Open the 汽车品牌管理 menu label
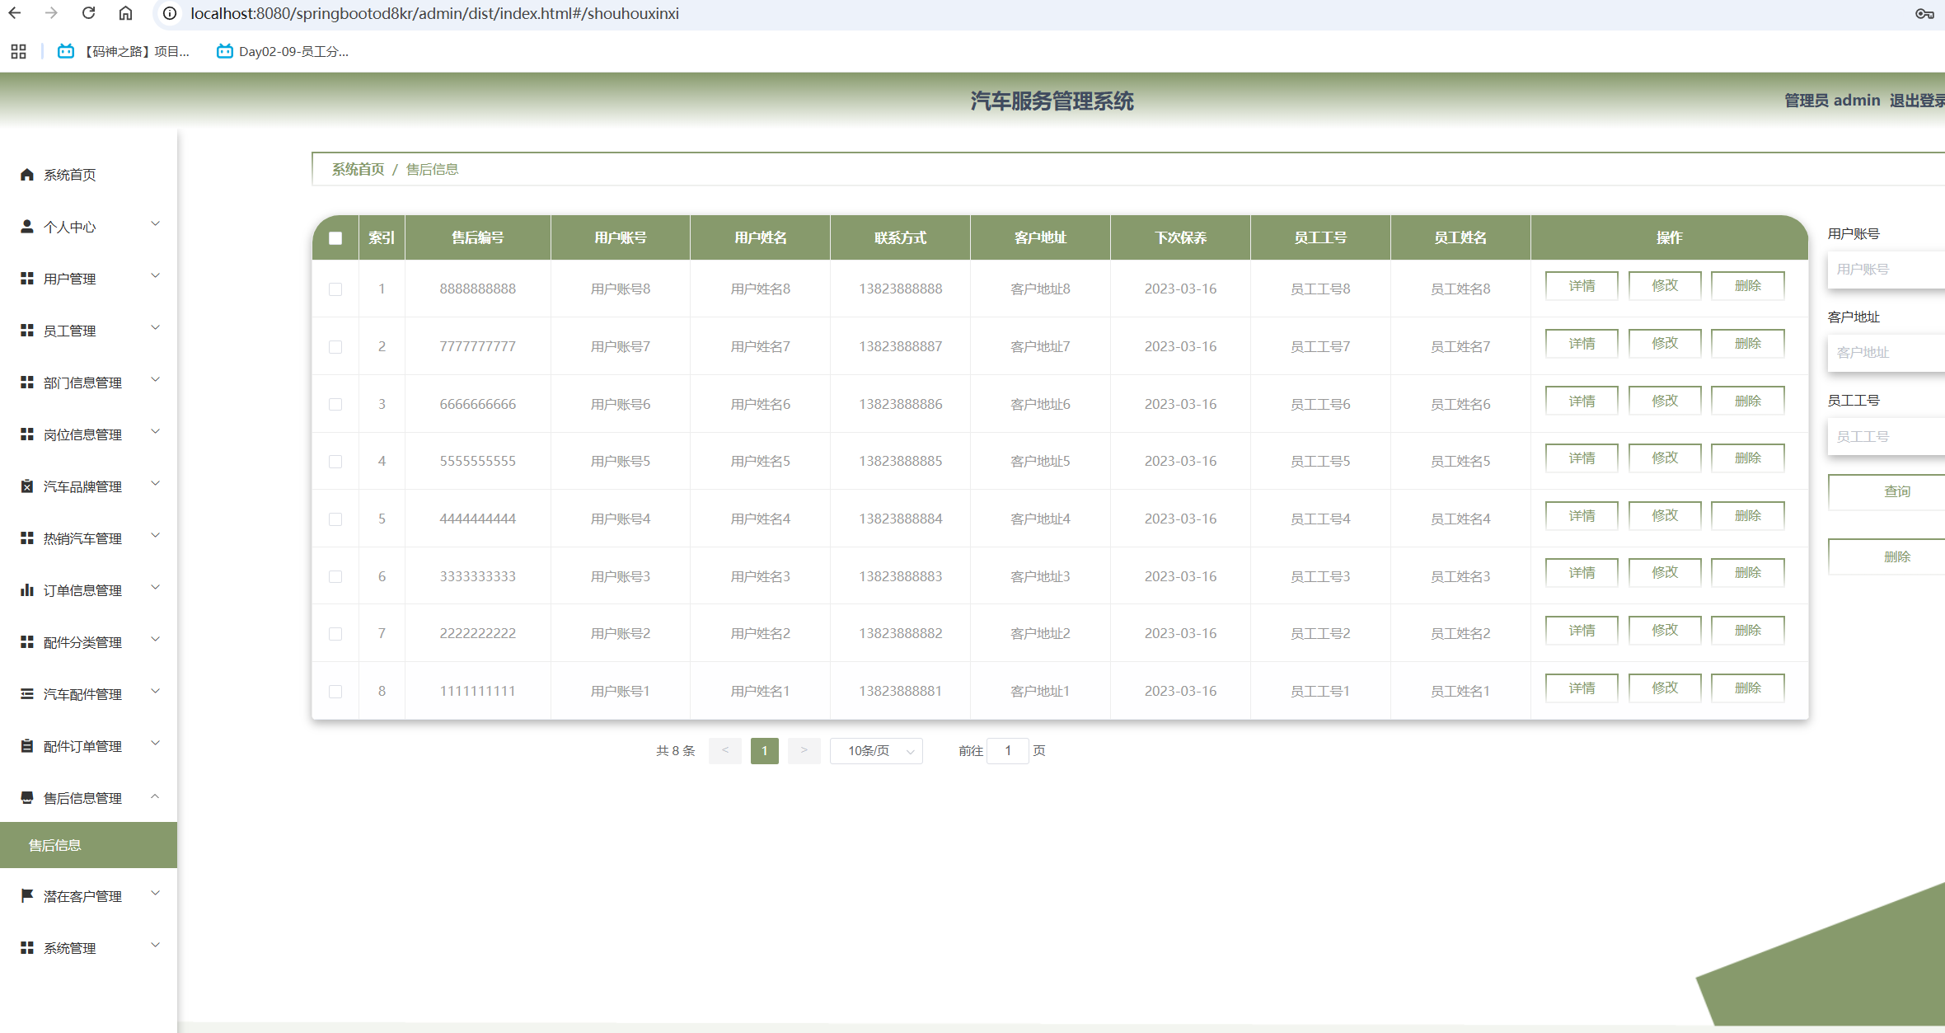The height and width of the screenshot is (1033, 1945). click(x=82, y=486)
